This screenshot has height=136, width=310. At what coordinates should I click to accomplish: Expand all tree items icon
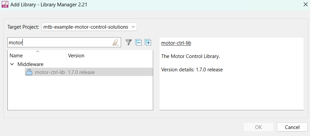click(148, 42)
